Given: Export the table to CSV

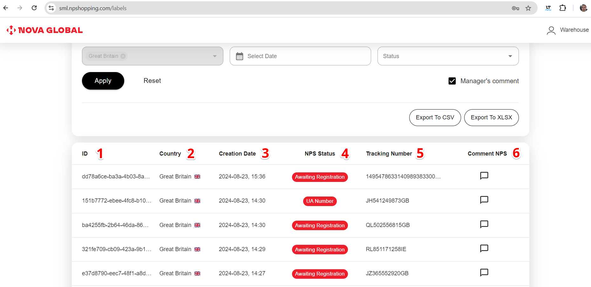Looking at the screenshot, I should (435, 117).
